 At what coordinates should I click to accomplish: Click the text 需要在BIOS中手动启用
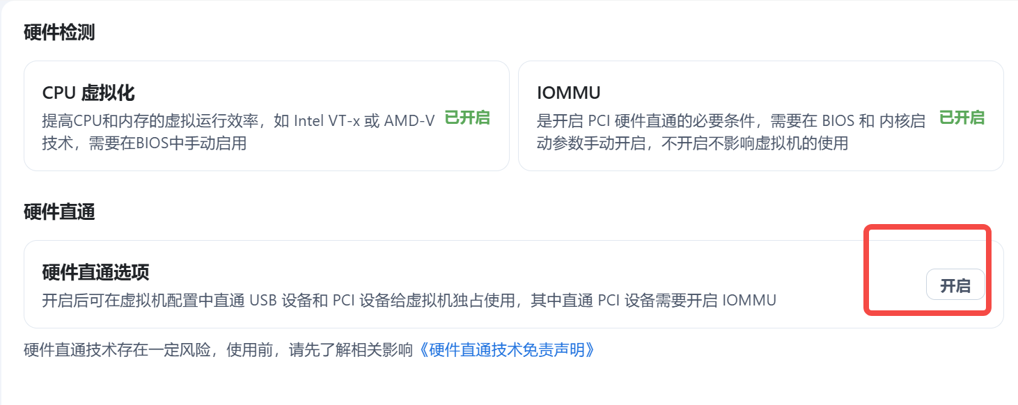(168, 144)
